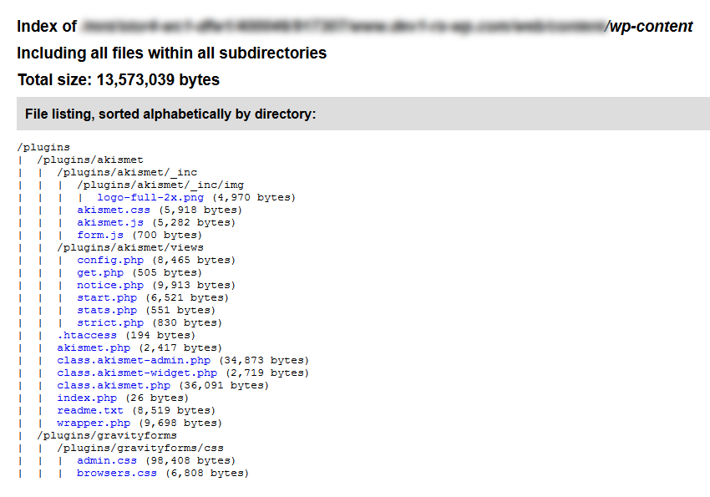Screen dimensions: 710x497
Task: Click browsers.css link
Action: click(x=117, y=473)
